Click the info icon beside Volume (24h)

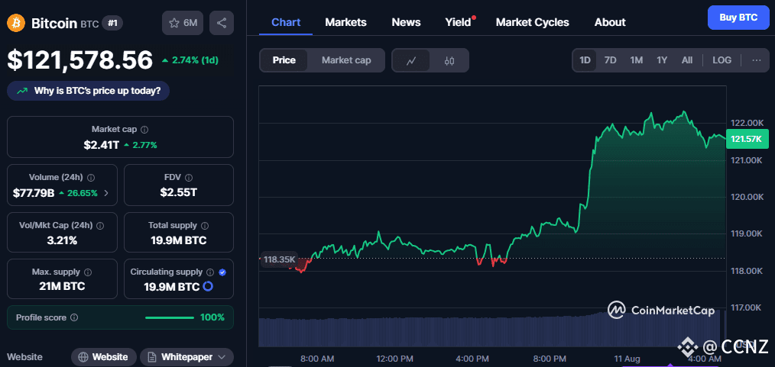pos(92,177)
